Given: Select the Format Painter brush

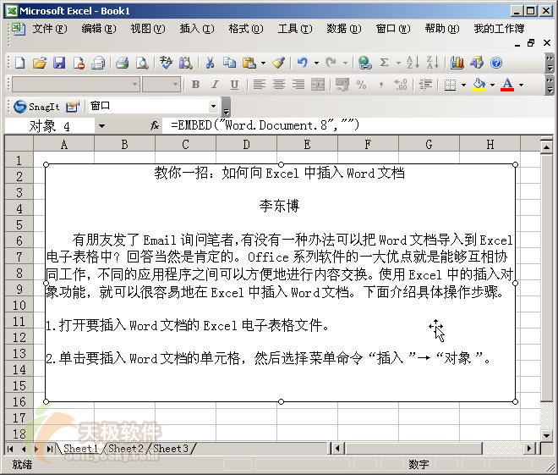Looking at the screenshot, I should pos(278,63).
